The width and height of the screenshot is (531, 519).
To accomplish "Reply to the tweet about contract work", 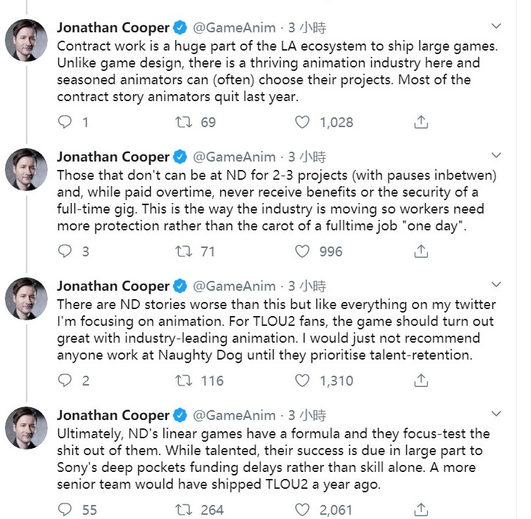I will (65, 122).
